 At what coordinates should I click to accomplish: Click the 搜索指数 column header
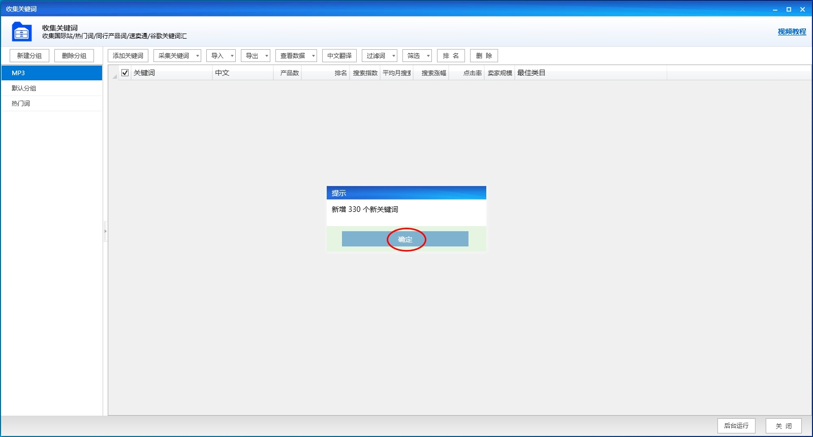[x=365, y=73]
